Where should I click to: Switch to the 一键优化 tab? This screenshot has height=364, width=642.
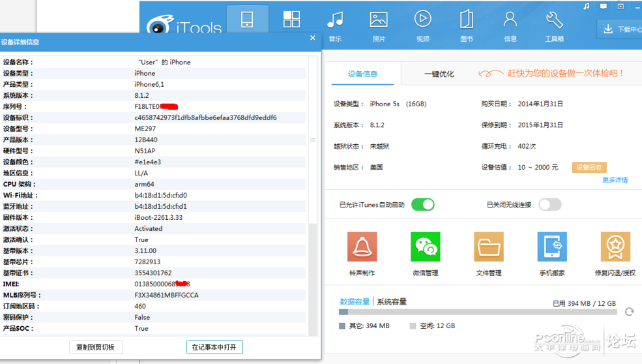coord(439,74)
